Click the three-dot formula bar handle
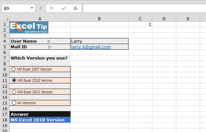The height and width of the screenshot is (132, 206). (40, 8)
